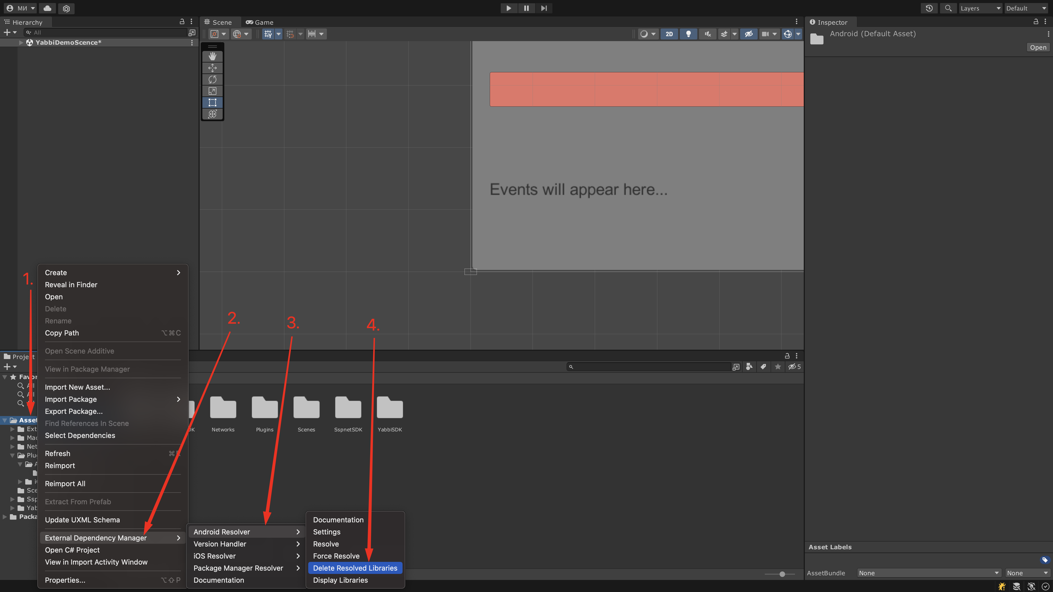Screen dimensions: 1053x592
Task: Switch to the Game tab
Action: pos(260,22)
